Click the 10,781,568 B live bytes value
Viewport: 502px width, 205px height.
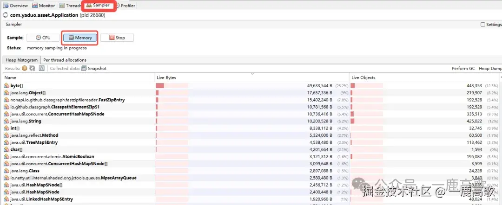pyautogui.click(x=319, y=107)
